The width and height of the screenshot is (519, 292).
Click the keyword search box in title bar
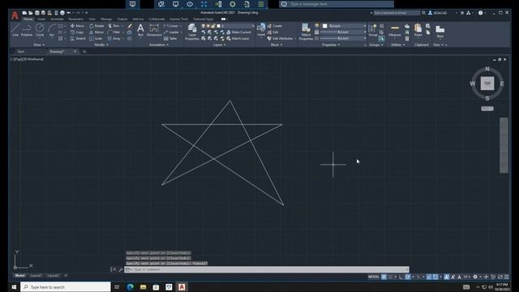pyautogui.click(x=397, y=13)
